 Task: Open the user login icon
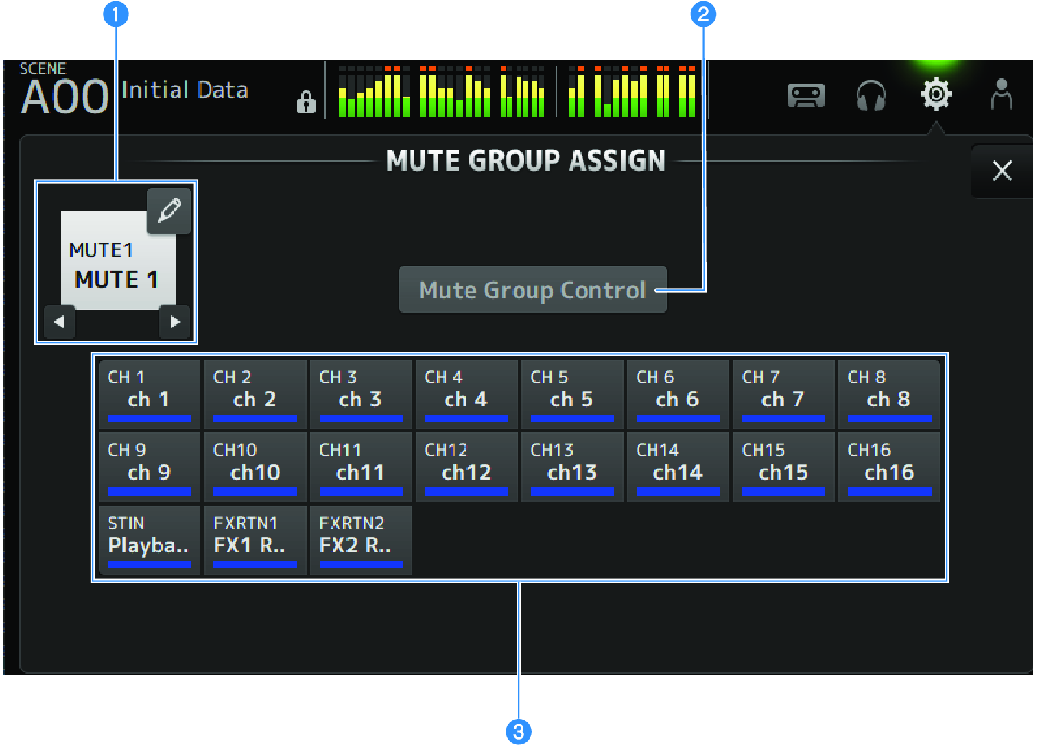point(1001,95)
